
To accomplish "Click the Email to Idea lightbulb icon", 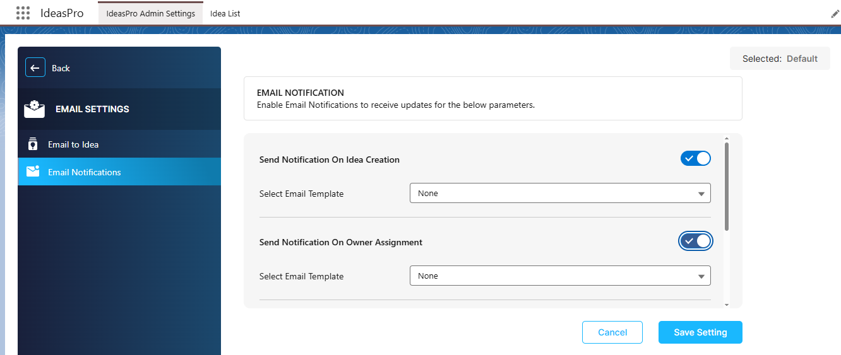I will [33, 144].
